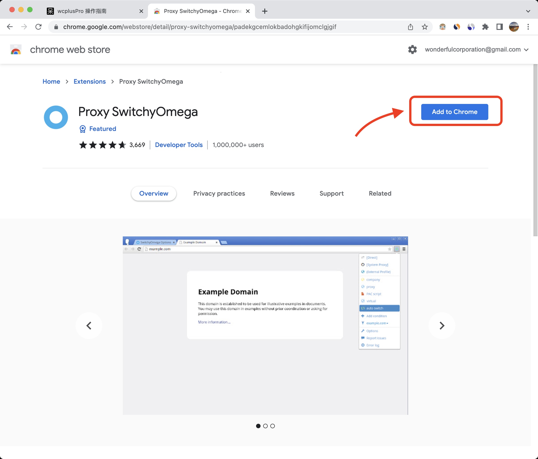Select the second carousel dot
Screen dimensions: 538x459
[x=266, y=426]
